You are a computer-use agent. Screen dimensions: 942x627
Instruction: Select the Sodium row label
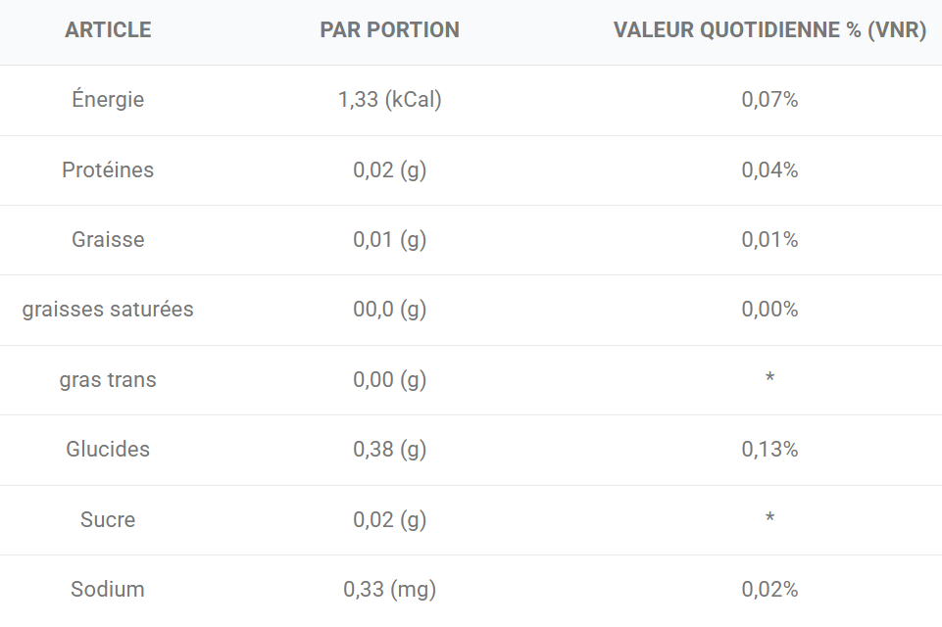[x=108, y=589]
